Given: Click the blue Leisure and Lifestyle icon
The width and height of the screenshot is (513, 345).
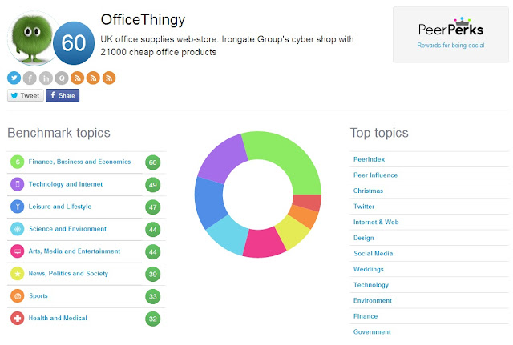Looking at the screenshot, I should pos(18,207).
